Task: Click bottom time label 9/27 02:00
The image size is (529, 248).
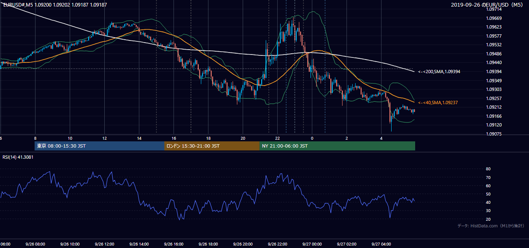Action: (347, 244)
